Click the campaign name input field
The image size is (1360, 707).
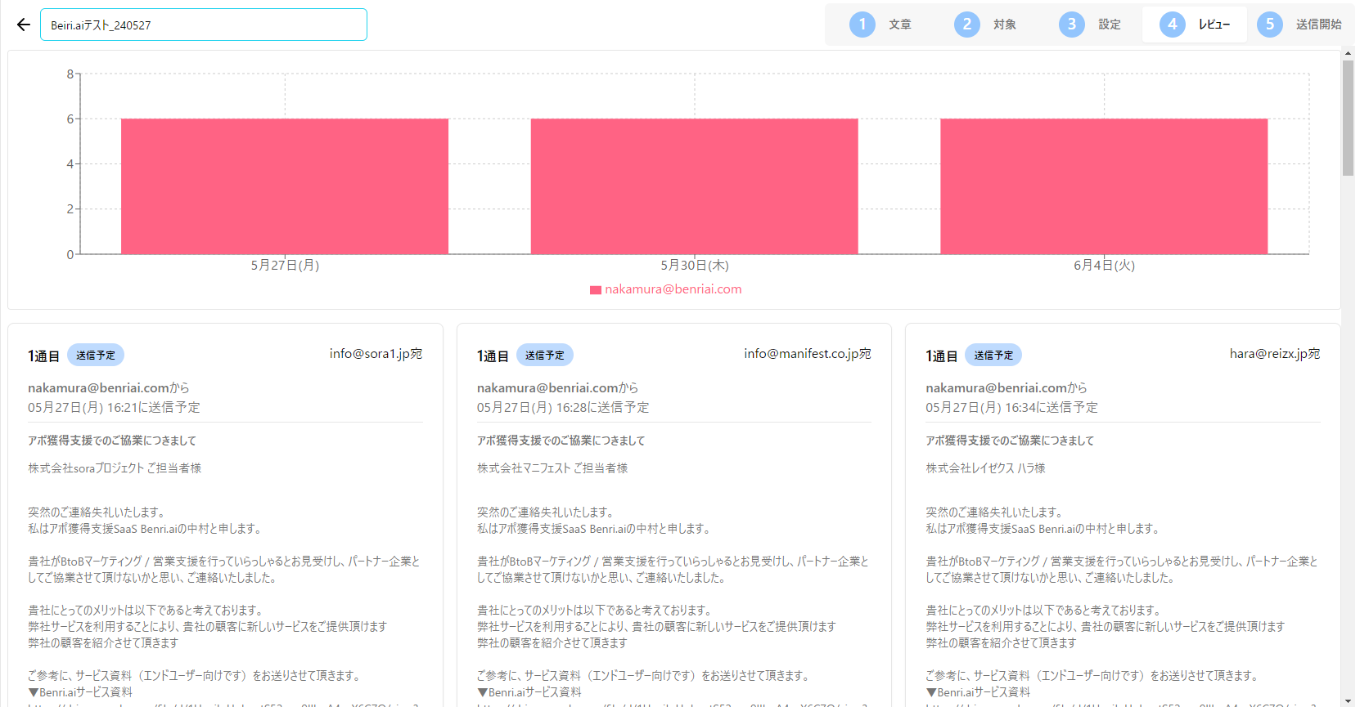coord(203,25)
